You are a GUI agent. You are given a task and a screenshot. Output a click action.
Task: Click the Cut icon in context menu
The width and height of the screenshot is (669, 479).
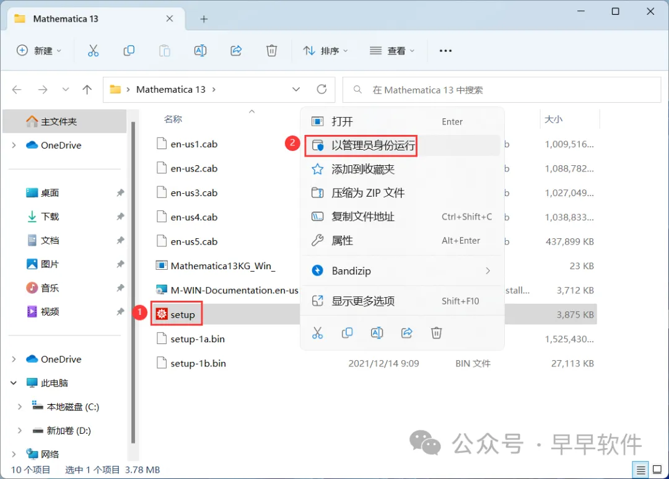pos(317,333)
